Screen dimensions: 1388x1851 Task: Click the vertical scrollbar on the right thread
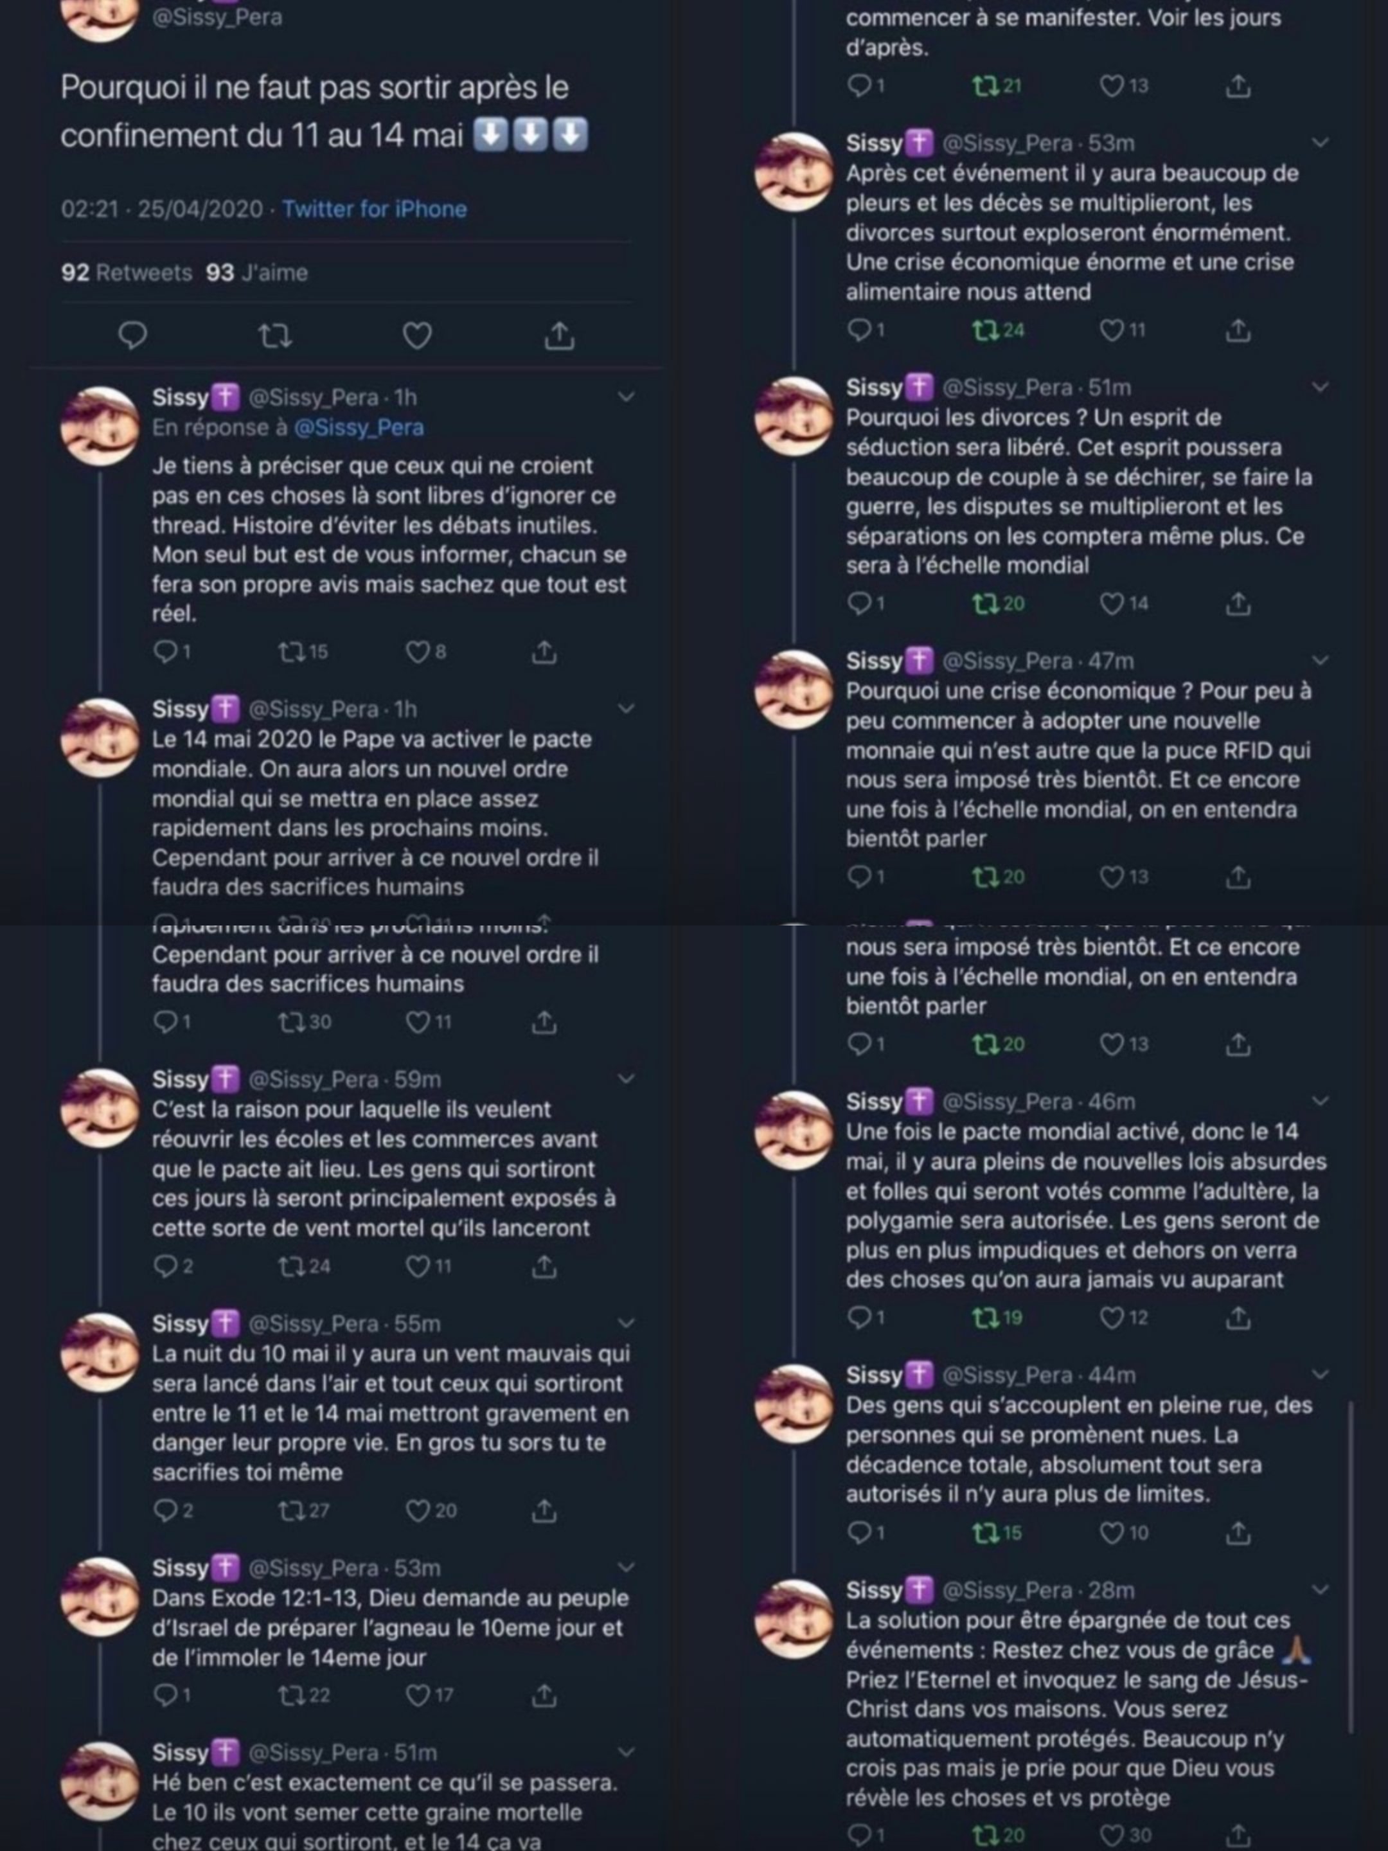1351,1566
